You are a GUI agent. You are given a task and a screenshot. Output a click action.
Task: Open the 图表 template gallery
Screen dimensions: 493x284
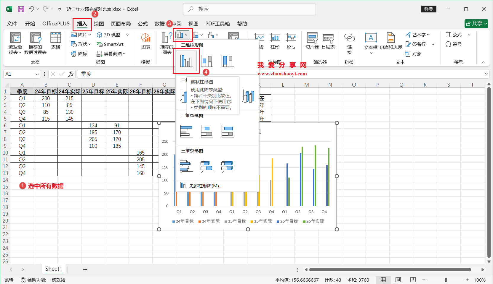[145, 41]
